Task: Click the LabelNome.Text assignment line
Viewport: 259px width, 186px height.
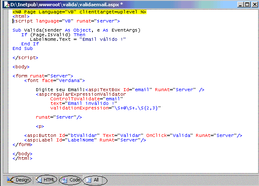Action: pos(78,40)
